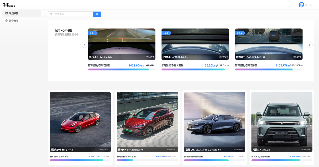The height and width of the screenshot is (167, 319).
Task: Focus the 输入车型名称 search field
Action: point(70,14)
